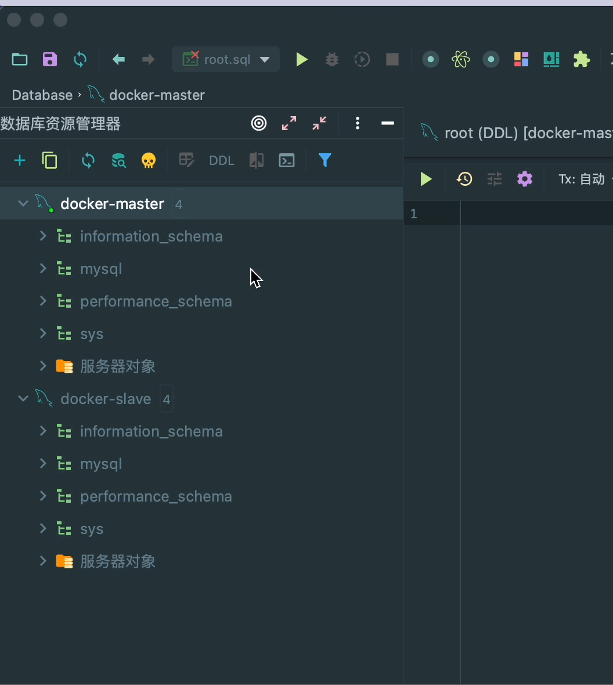The image size is (613, 685).
Task: Select the mysql schema under docker-master
Action: 101,269
